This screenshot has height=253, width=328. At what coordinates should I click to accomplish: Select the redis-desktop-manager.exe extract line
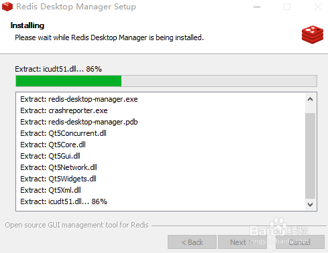[79, 99]
